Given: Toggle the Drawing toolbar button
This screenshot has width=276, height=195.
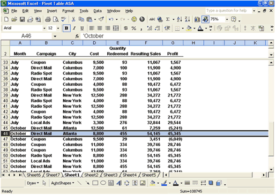Looking at the screenshot, I should tap(205, 19).
